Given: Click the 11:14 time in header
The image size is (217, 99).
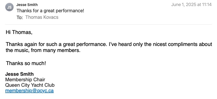Looking at the screenshot, I should point(207,4).
